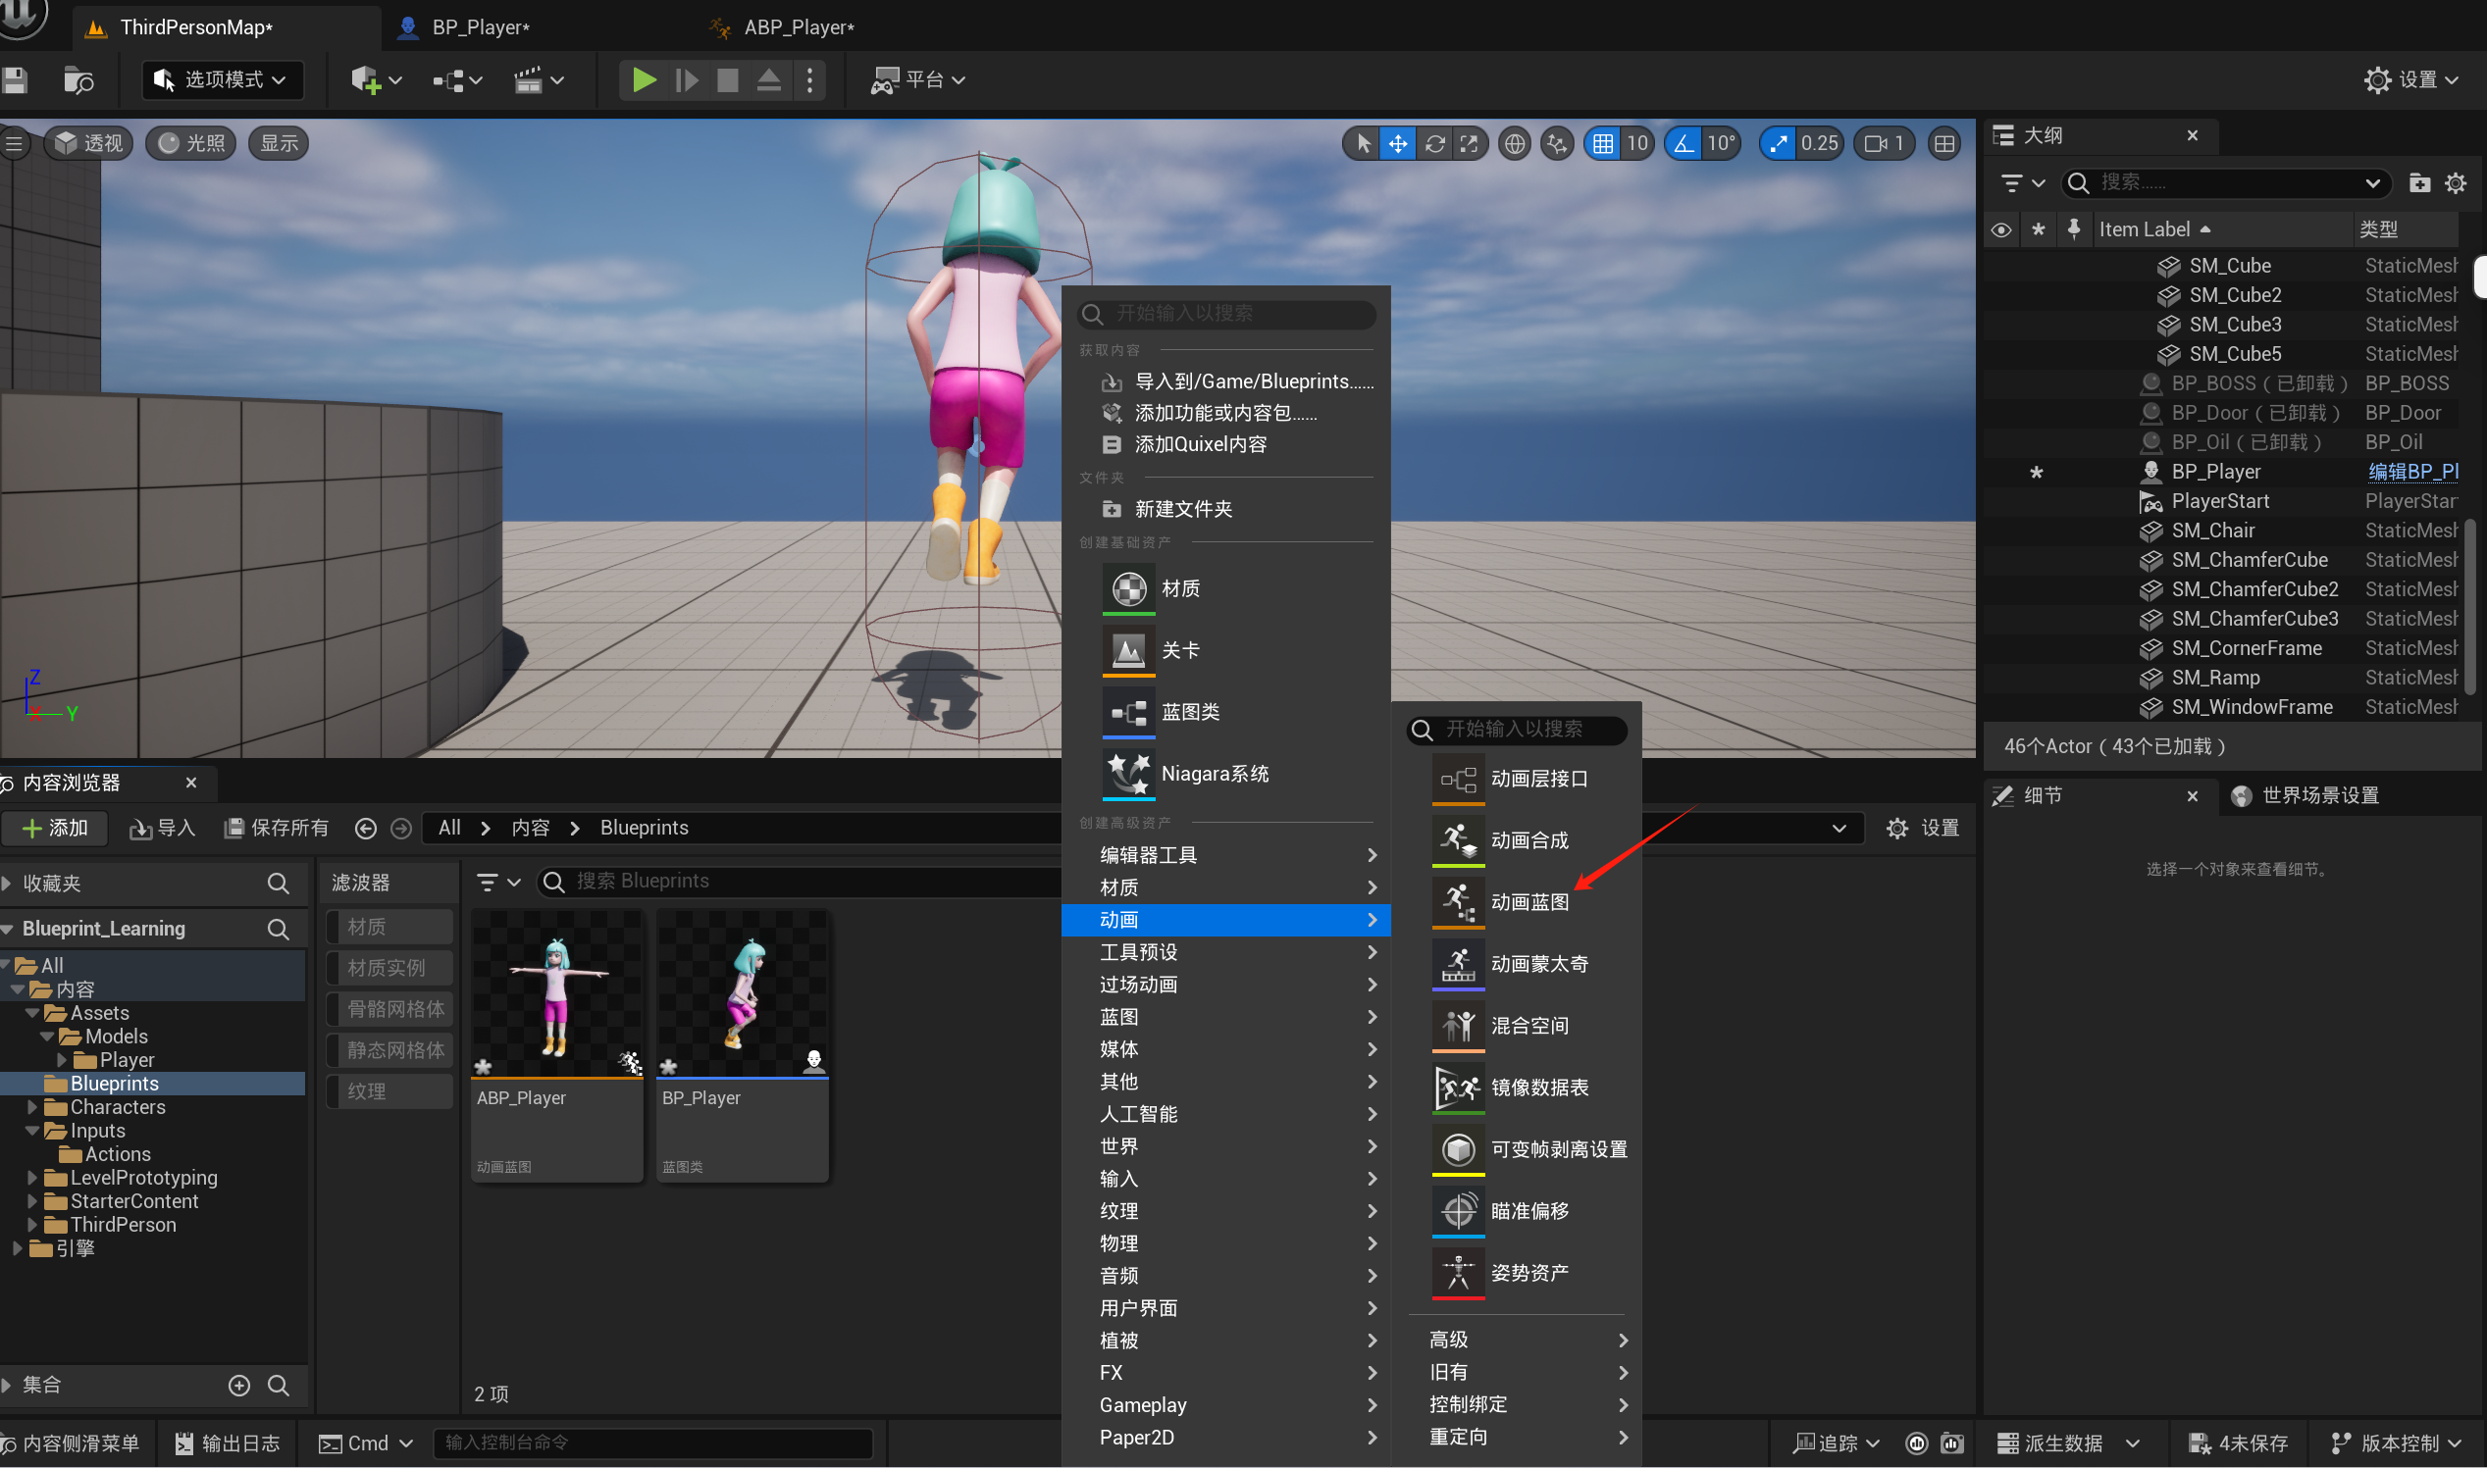Select Blend Space (混合空间) asset option

pyautogui.click(x=1528, y=1026)
